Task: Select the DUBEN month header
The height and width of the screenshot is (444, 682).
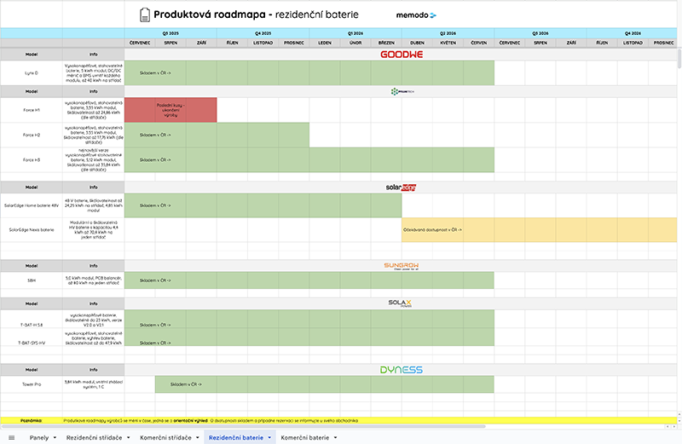Action: pos(417,43)
